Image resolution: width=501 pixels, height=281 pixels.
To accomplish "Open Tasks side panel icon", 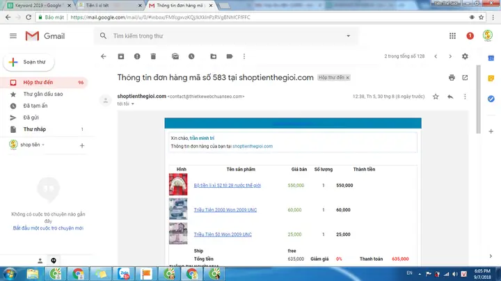I will 491,99.
